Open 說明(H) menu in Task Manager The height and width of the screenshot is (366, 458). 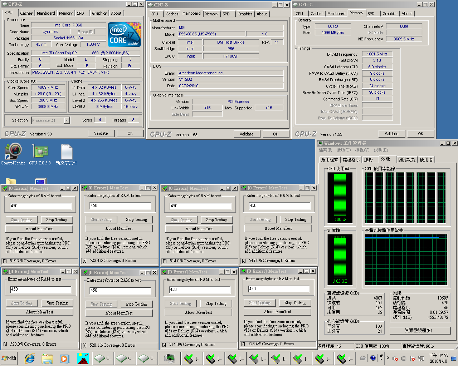point(381,150)
